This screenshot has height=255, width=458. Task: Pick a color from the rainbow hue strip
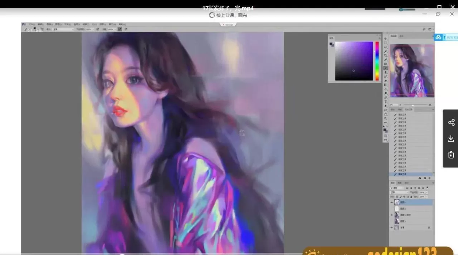[377, 61]
